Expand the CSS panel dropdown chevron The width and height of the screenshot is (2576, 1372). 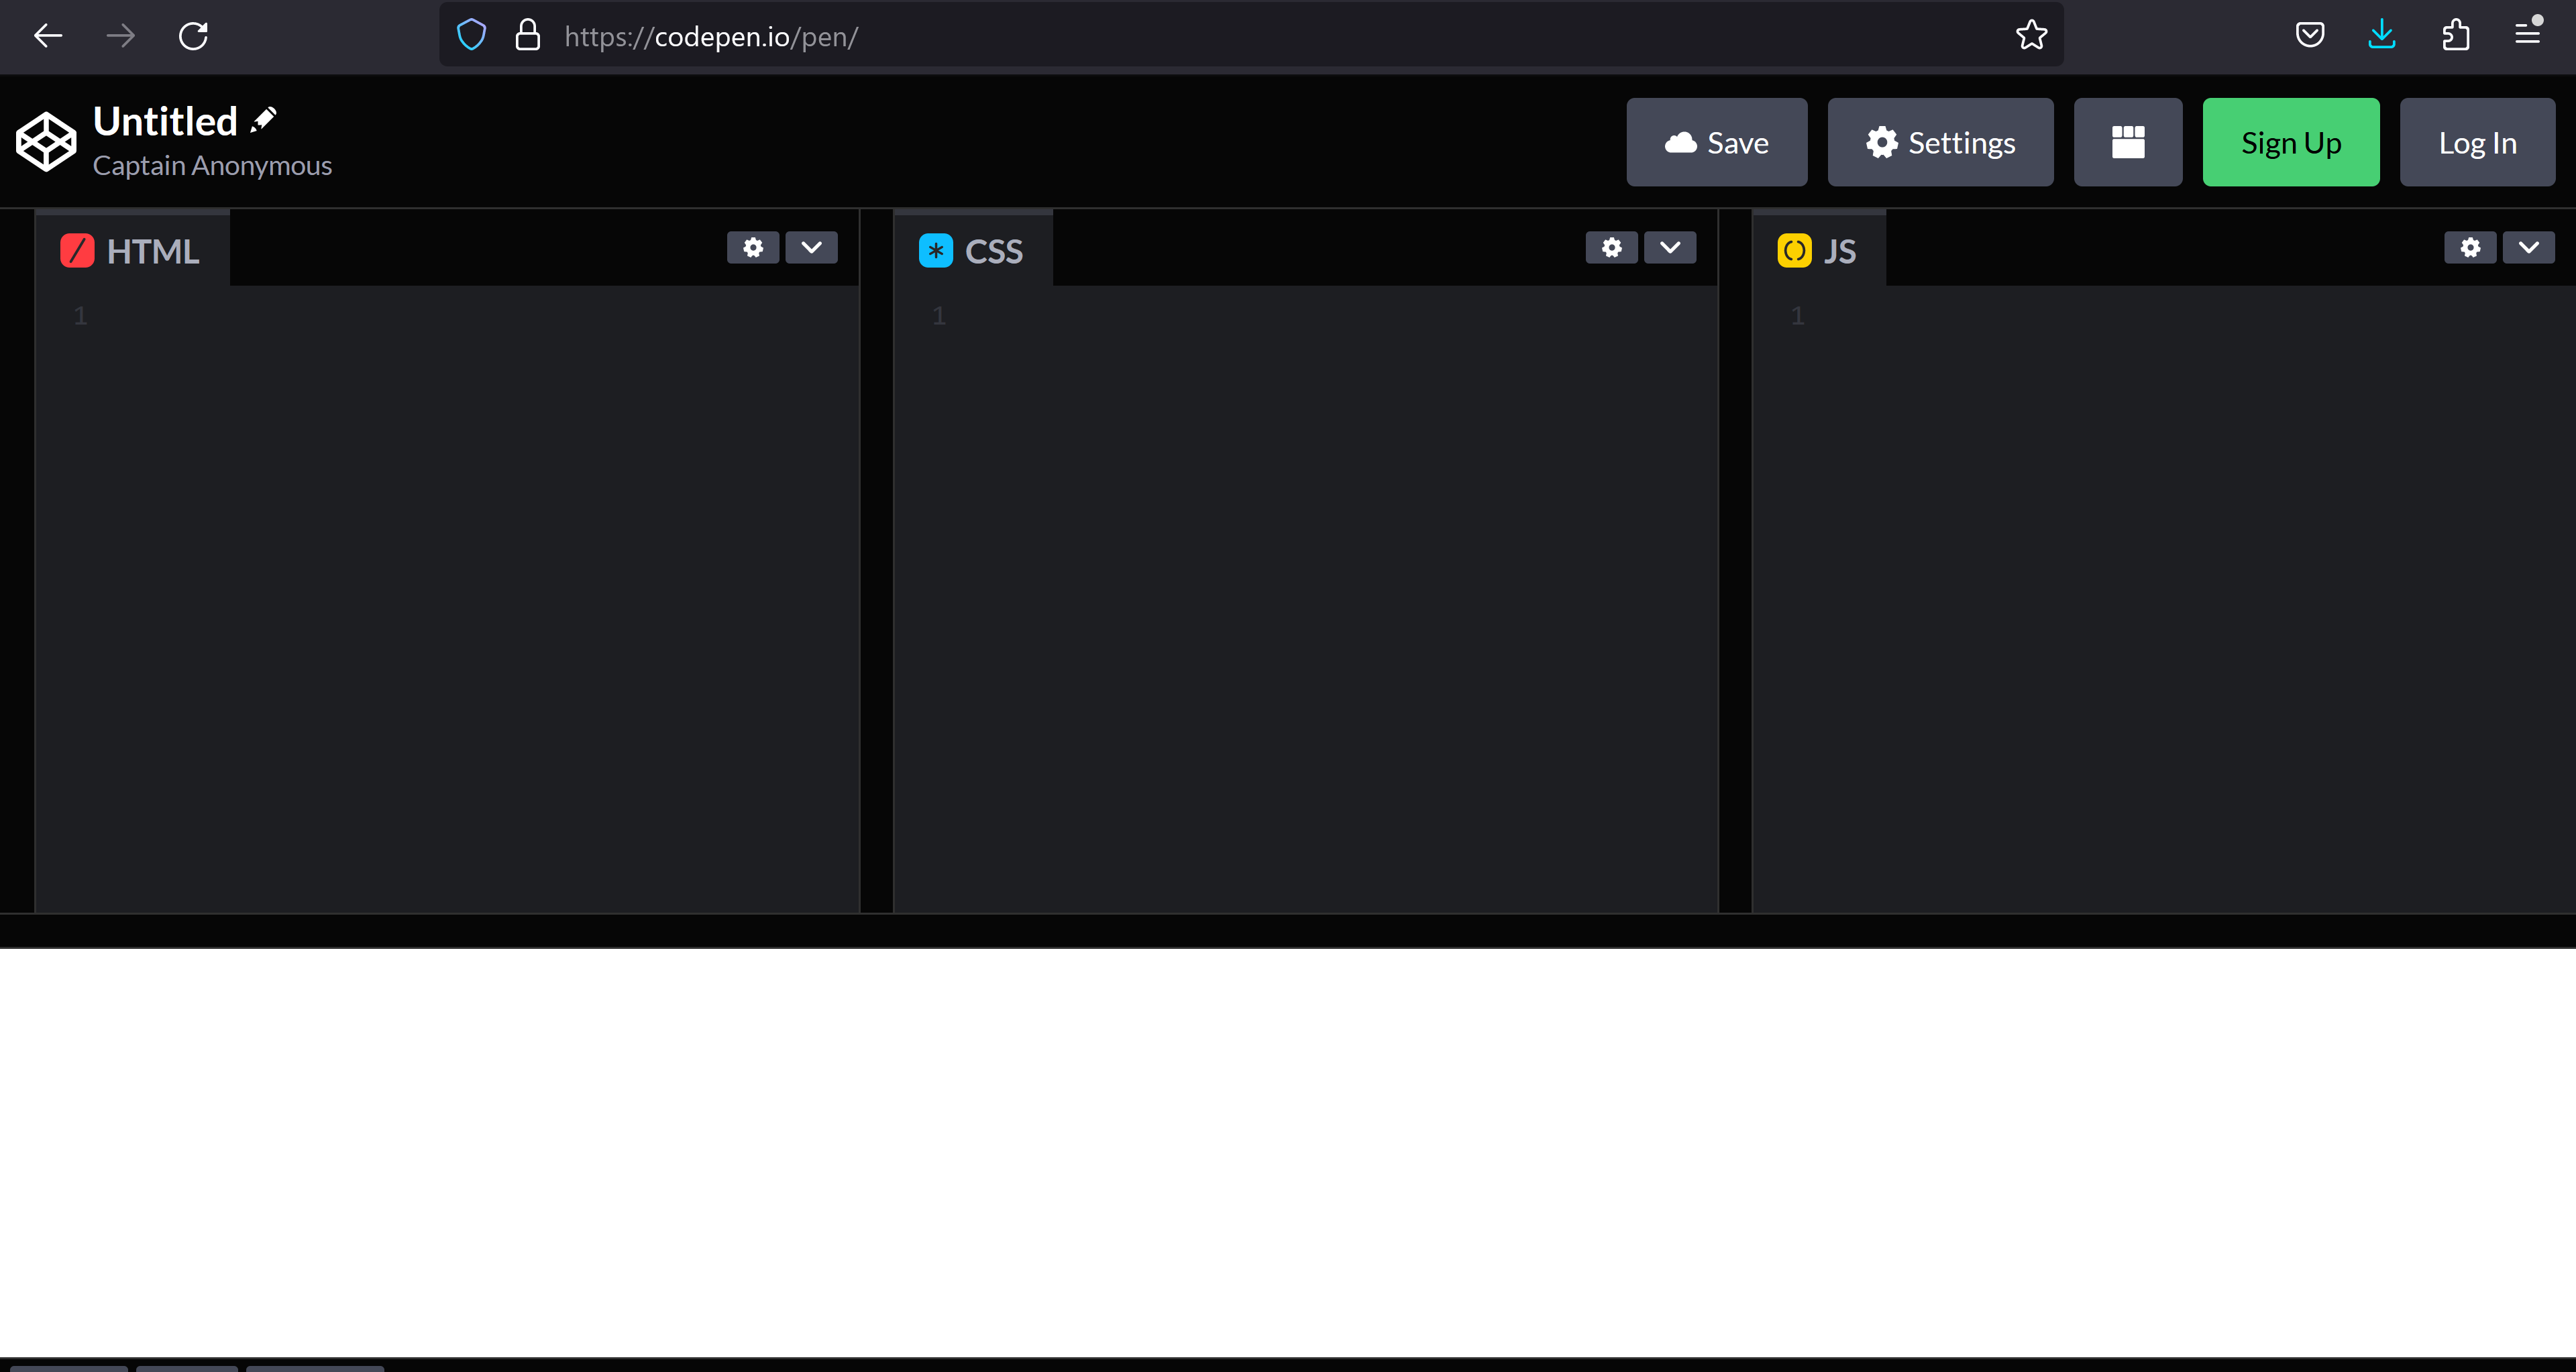(1670, 248)
